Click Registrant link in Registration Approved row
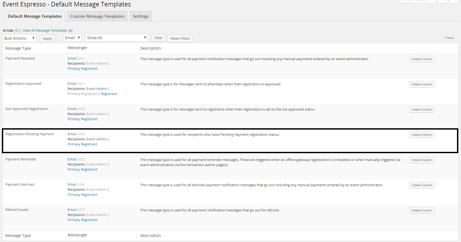This screenshot has height=242, width=461. click(109, 94)
